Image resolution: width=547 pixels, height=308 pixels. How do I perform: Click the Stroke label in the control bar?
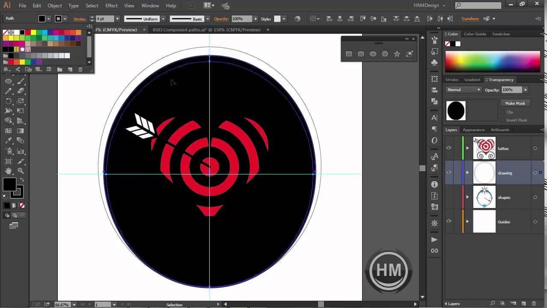[x=80, y=19]
